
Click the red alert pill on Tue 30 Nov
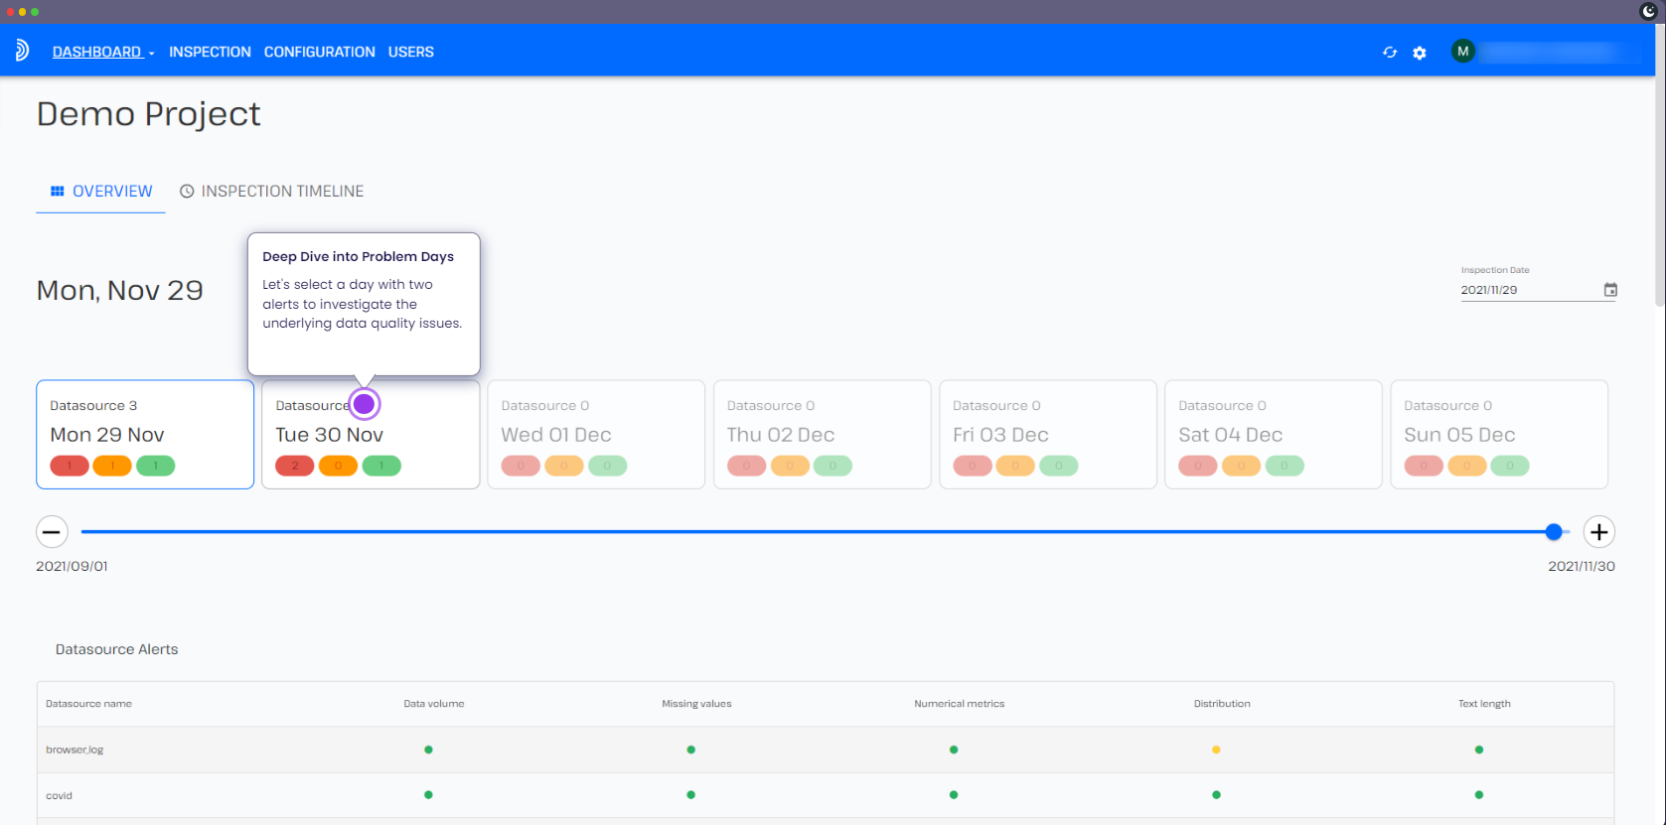(295, 466)
